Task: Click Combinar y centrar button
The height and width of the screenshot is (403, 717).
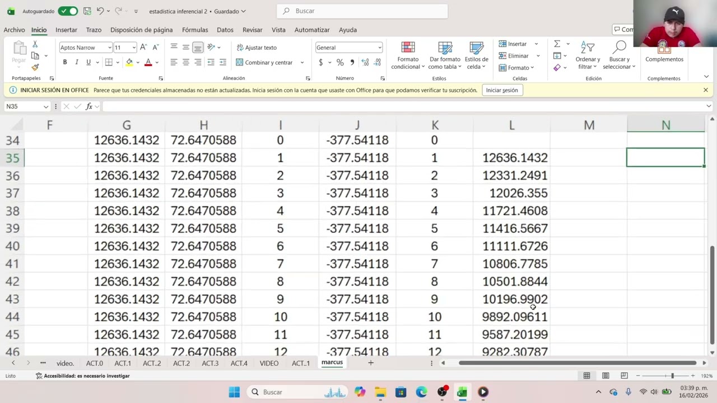Action: click(x=264, y=62)
